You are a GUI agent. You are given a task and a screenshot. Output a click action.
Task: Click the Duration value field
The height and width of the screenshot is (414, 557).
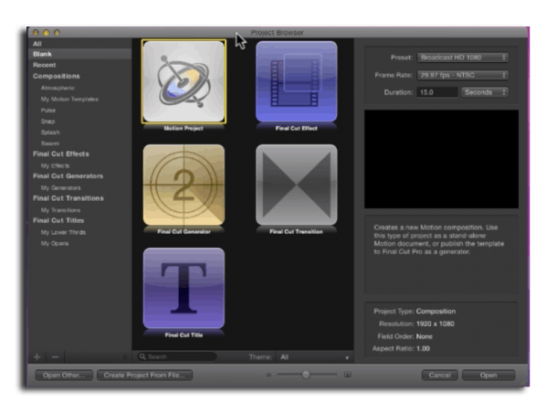[x=437, y=92]
